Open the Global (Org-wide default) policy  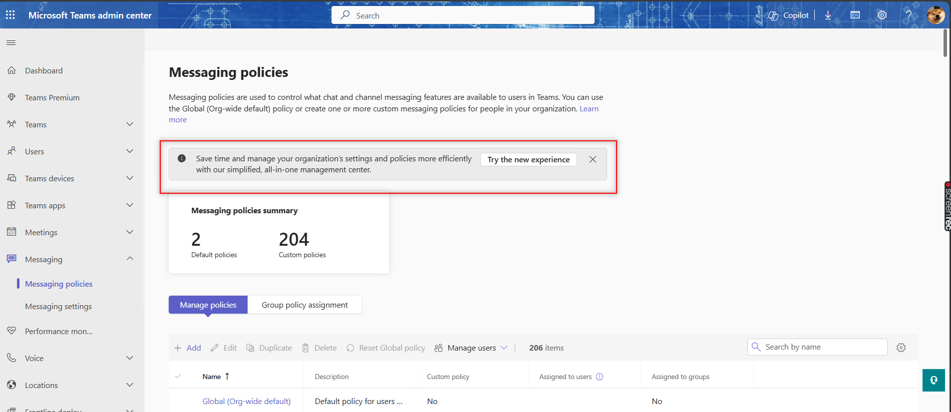click(247, 402)
